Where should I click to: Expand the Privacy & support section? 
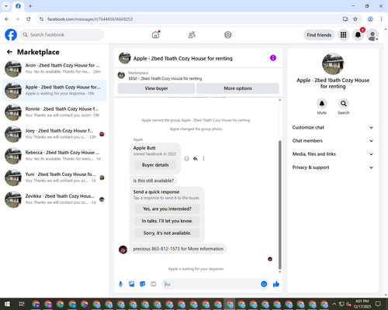[x=333, y=167]
